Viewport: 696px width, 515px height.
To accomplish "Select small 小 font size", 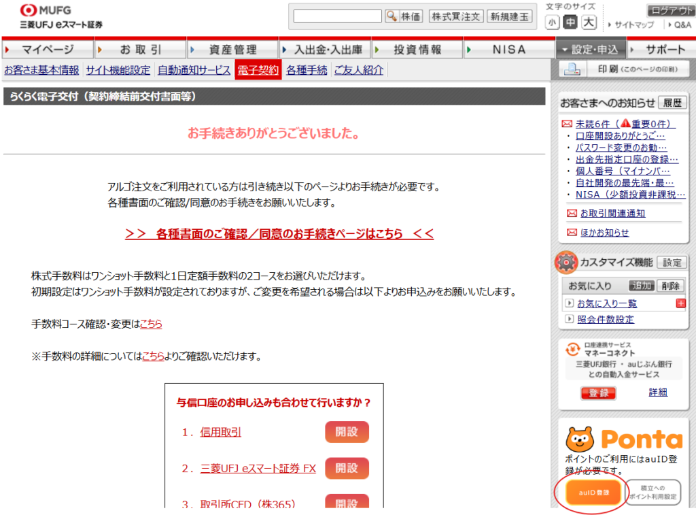I will click(x=552, y=22).
